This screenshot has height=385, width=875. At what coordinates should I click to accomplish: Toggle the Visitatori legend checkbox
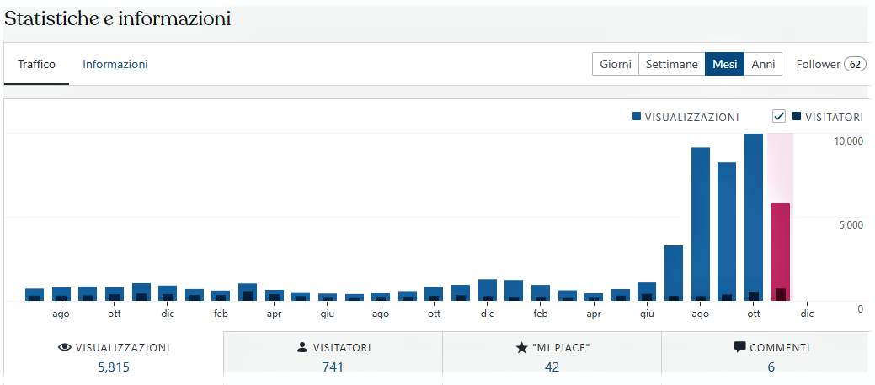pyautogui.click(x=779, y=116)
